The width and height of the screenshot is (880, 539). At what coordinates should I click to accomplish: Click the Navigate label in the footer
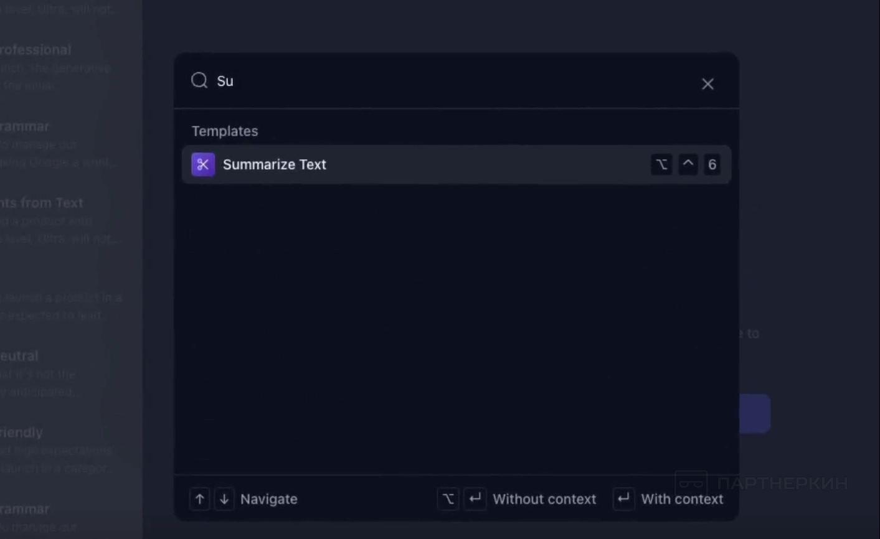click(x=268, y=499)
